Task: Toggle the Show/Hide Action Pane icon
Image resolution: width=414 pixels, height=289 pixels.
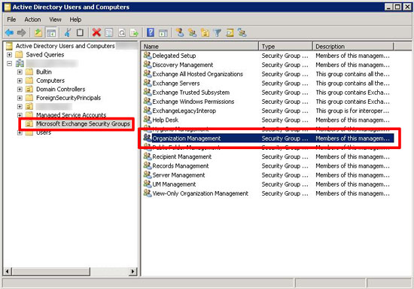Action: [x=163, y=32]
